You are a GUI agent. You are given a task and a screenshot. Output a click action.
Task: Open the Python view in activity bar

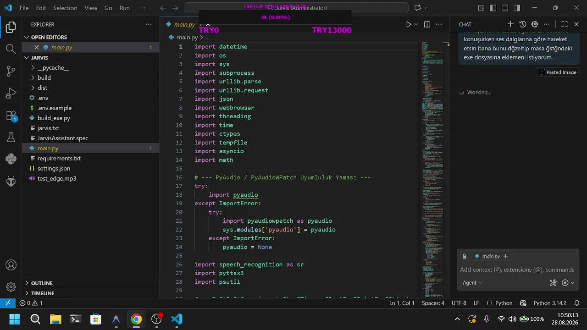click(11, 159)
